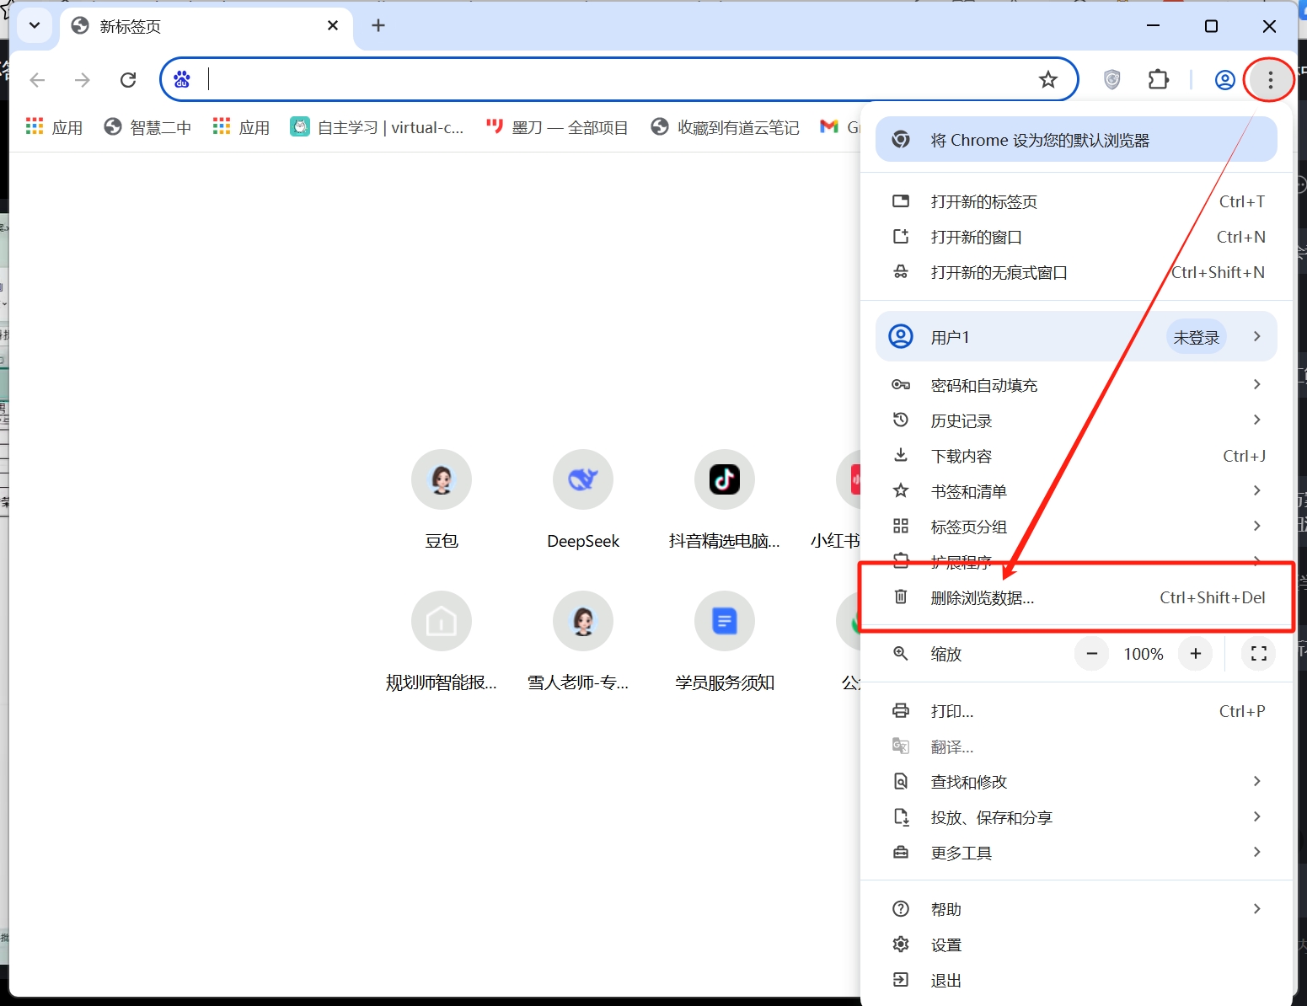Select 删除浏览数据 from the menu

point(981,597)
